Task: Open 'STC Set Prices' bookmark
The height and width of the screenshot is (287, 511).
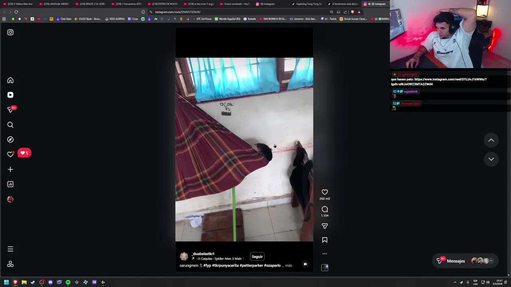Action: coord(202,19)
